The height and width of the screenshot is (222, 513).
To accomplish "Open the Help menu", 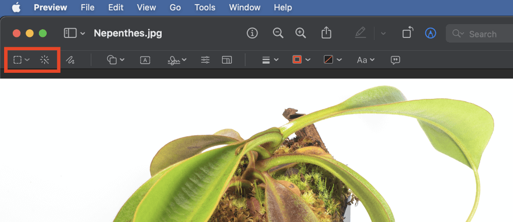I will pyautogui.click(x=283, y=8).
